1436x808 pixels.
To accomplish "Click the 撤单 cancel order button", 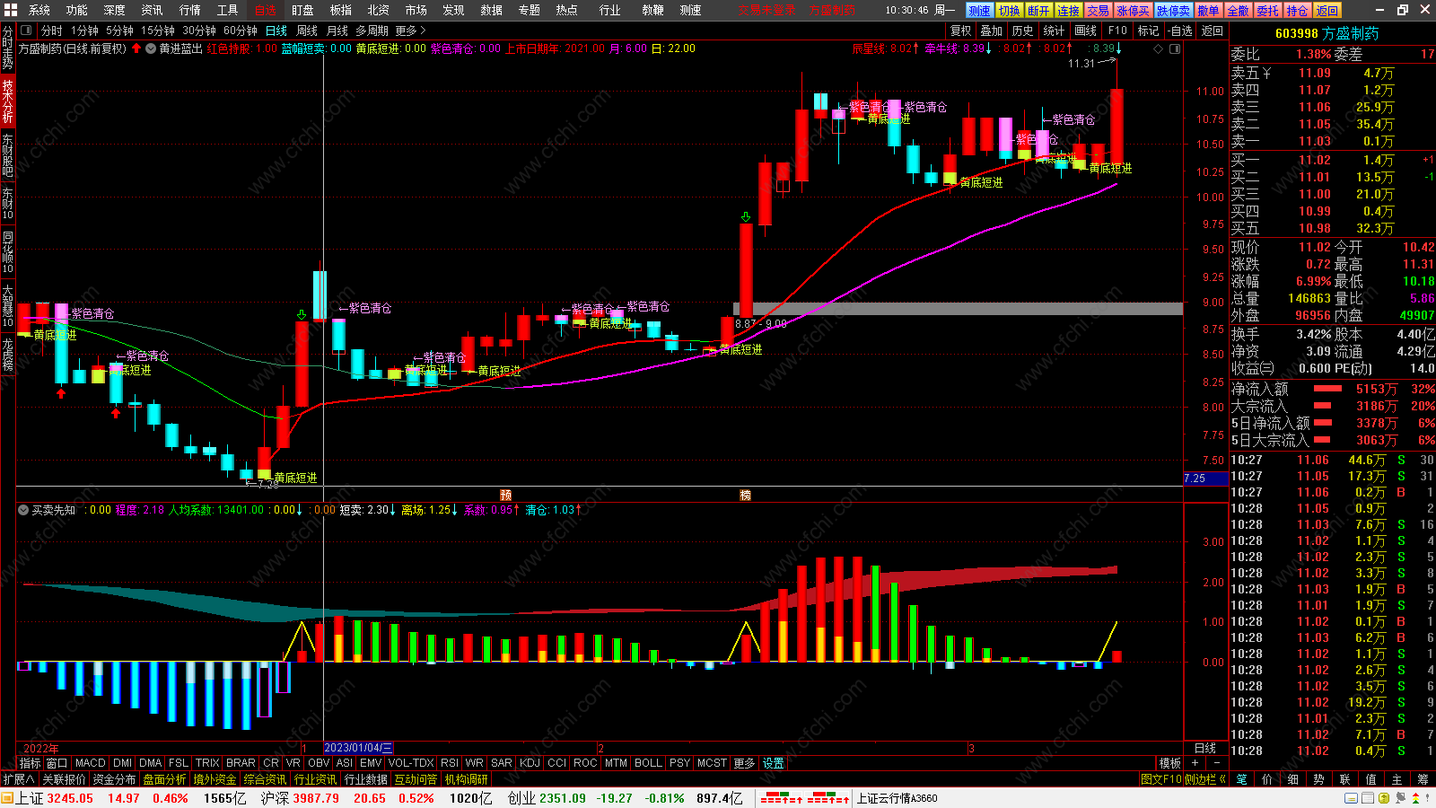I will [1208, 11].
